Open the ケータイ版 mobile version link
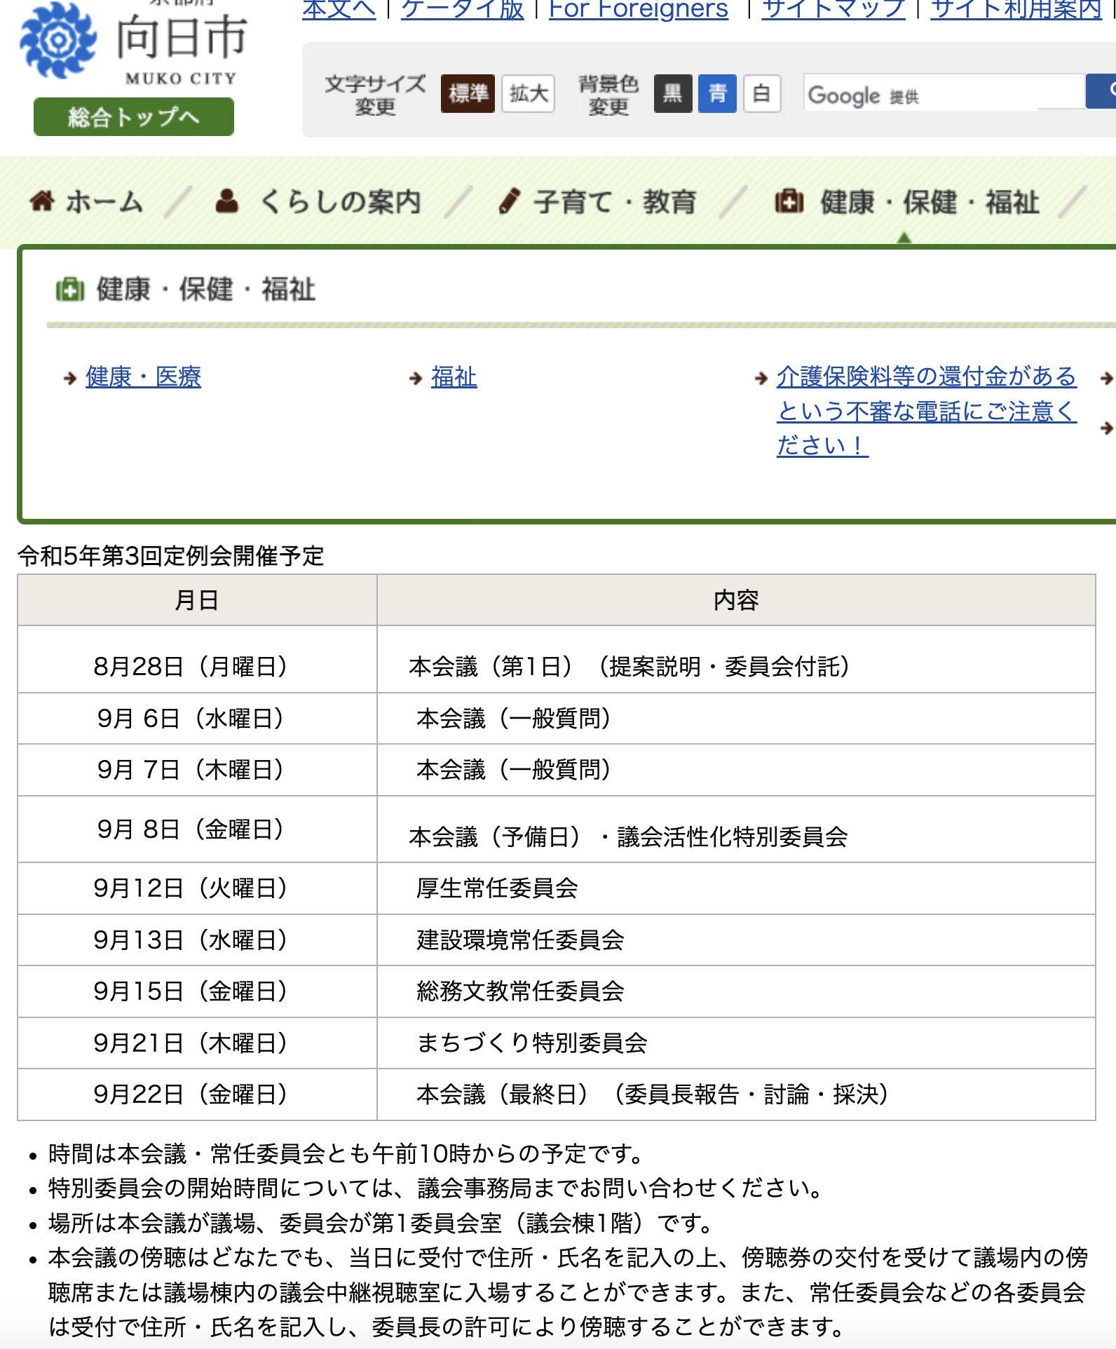 463,10
